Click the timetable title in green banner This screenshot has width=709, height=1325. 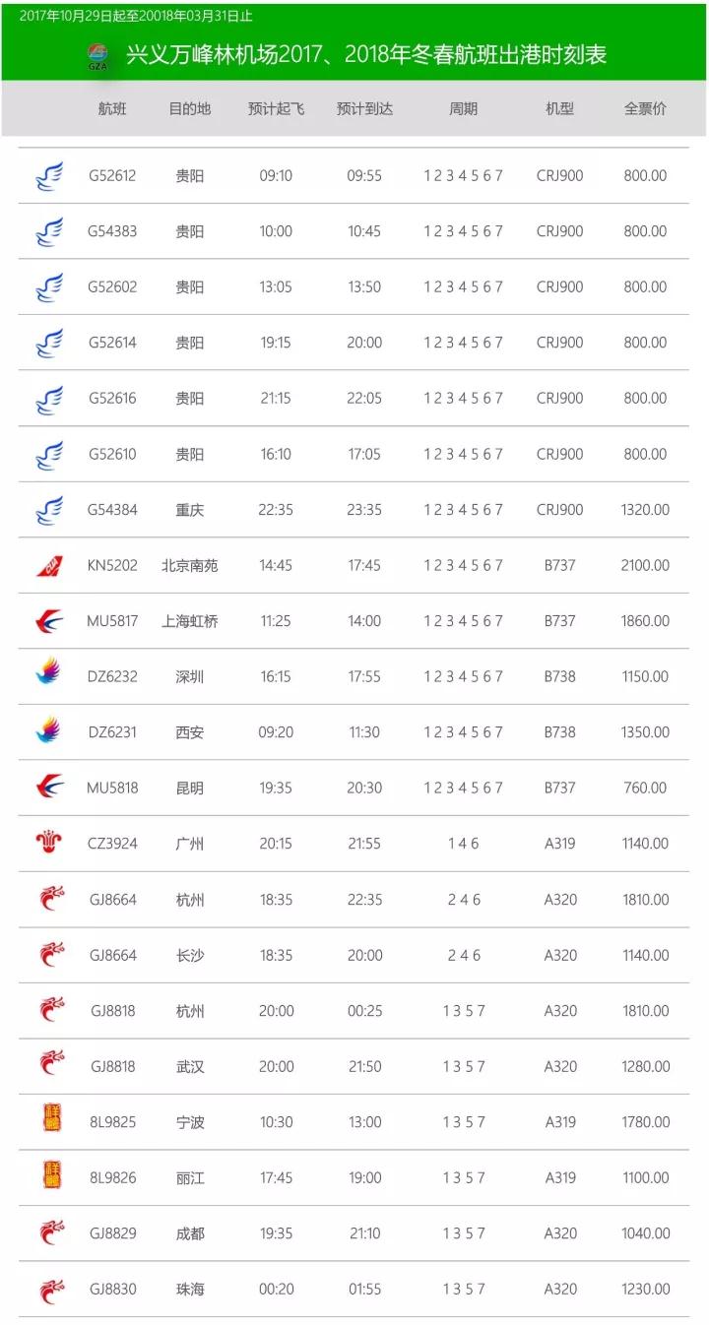[366, 55]
